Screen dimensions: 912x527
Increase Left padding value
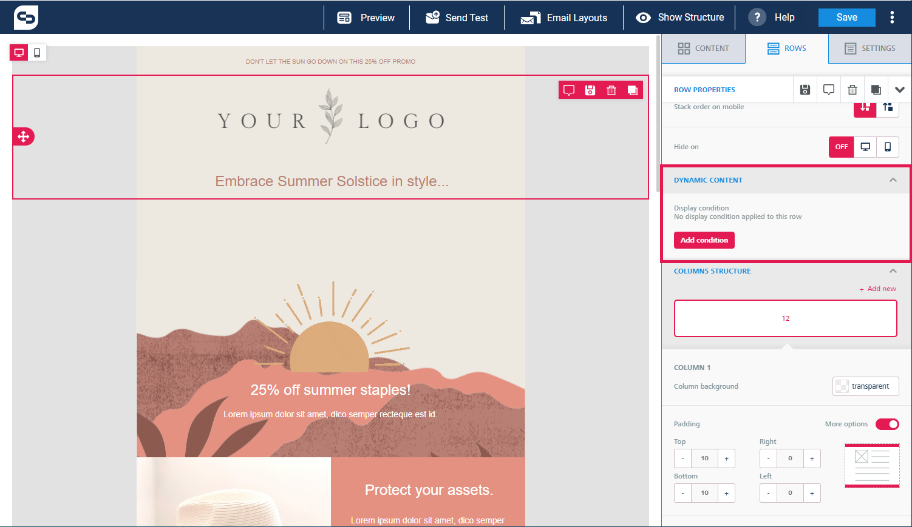[x=812, y=493]
